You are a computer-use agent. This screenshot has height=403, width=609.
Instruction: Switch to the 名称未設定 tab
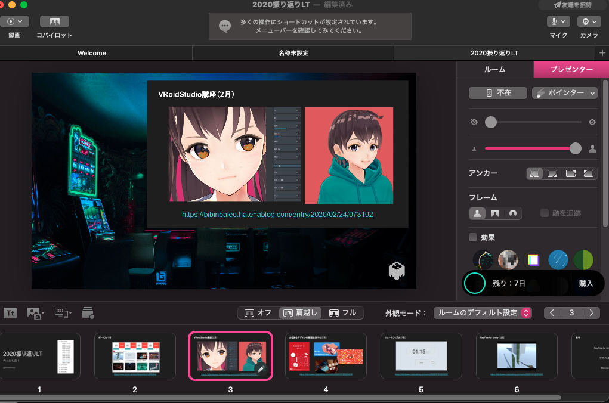[293, 53]
